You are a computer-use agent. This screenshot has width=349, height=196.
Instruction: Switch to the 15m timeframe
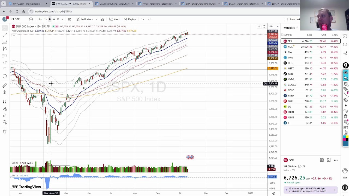(x=40, y=19)
